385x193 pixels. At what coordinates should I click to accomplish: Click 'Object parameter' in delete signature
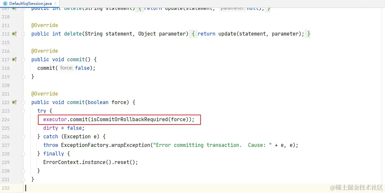point(162,34)
